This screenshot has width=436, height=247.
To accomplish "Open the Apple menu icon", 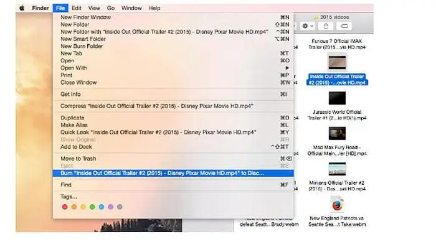I will pos(22,8).
